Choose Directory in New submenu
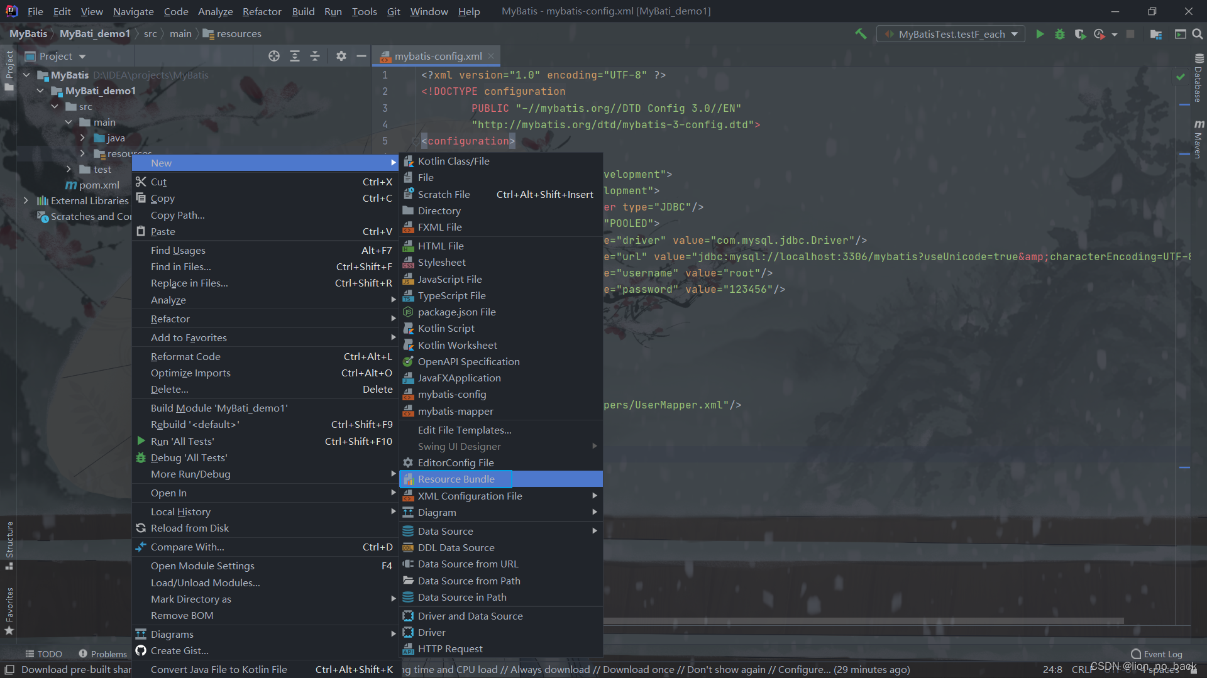The height and width of the screenshot is (678, 1207). 501,211
